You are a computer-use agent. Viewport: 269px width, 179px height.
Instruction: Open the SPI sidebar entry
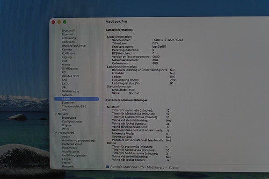pyautogui.click(x=64, y=87)
